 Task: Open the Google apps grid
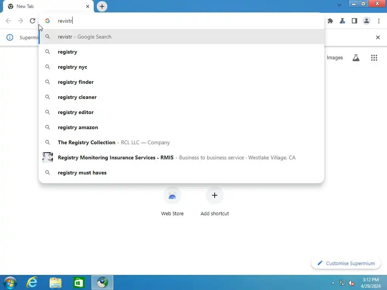374,58
